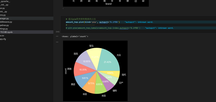This screenshot has width=216, height=102.
Task: Click the commented plt.pie code line
Action: click(103, 28)
